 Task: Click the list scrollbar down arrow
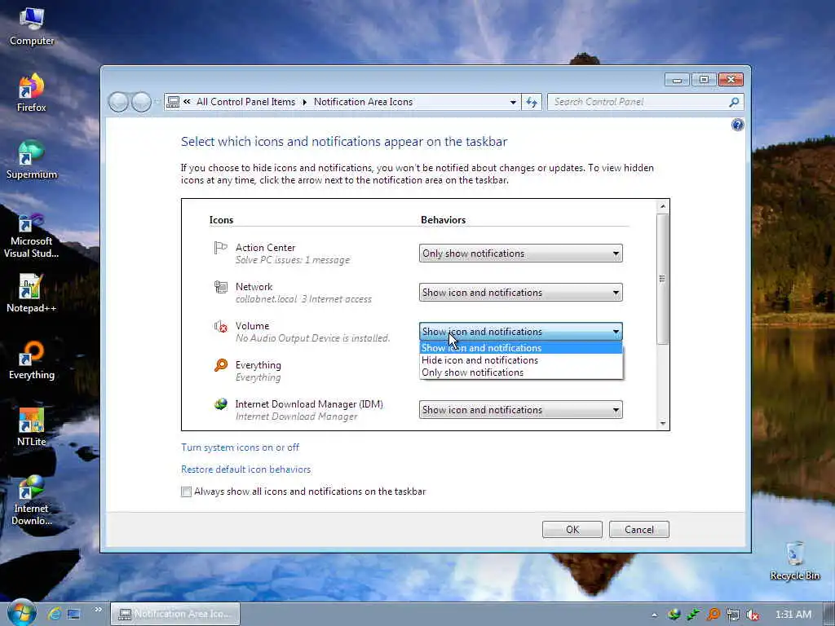coord(662,424)
